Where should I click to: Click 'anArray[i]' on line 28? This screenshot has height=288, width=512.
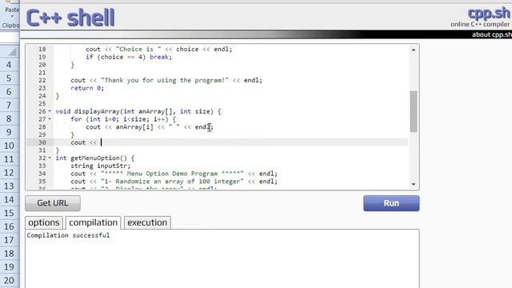(x=134, y=127)
